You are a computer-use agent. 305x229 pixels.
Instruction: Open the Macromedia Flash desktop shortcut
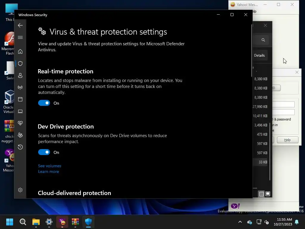pos(8,43)
